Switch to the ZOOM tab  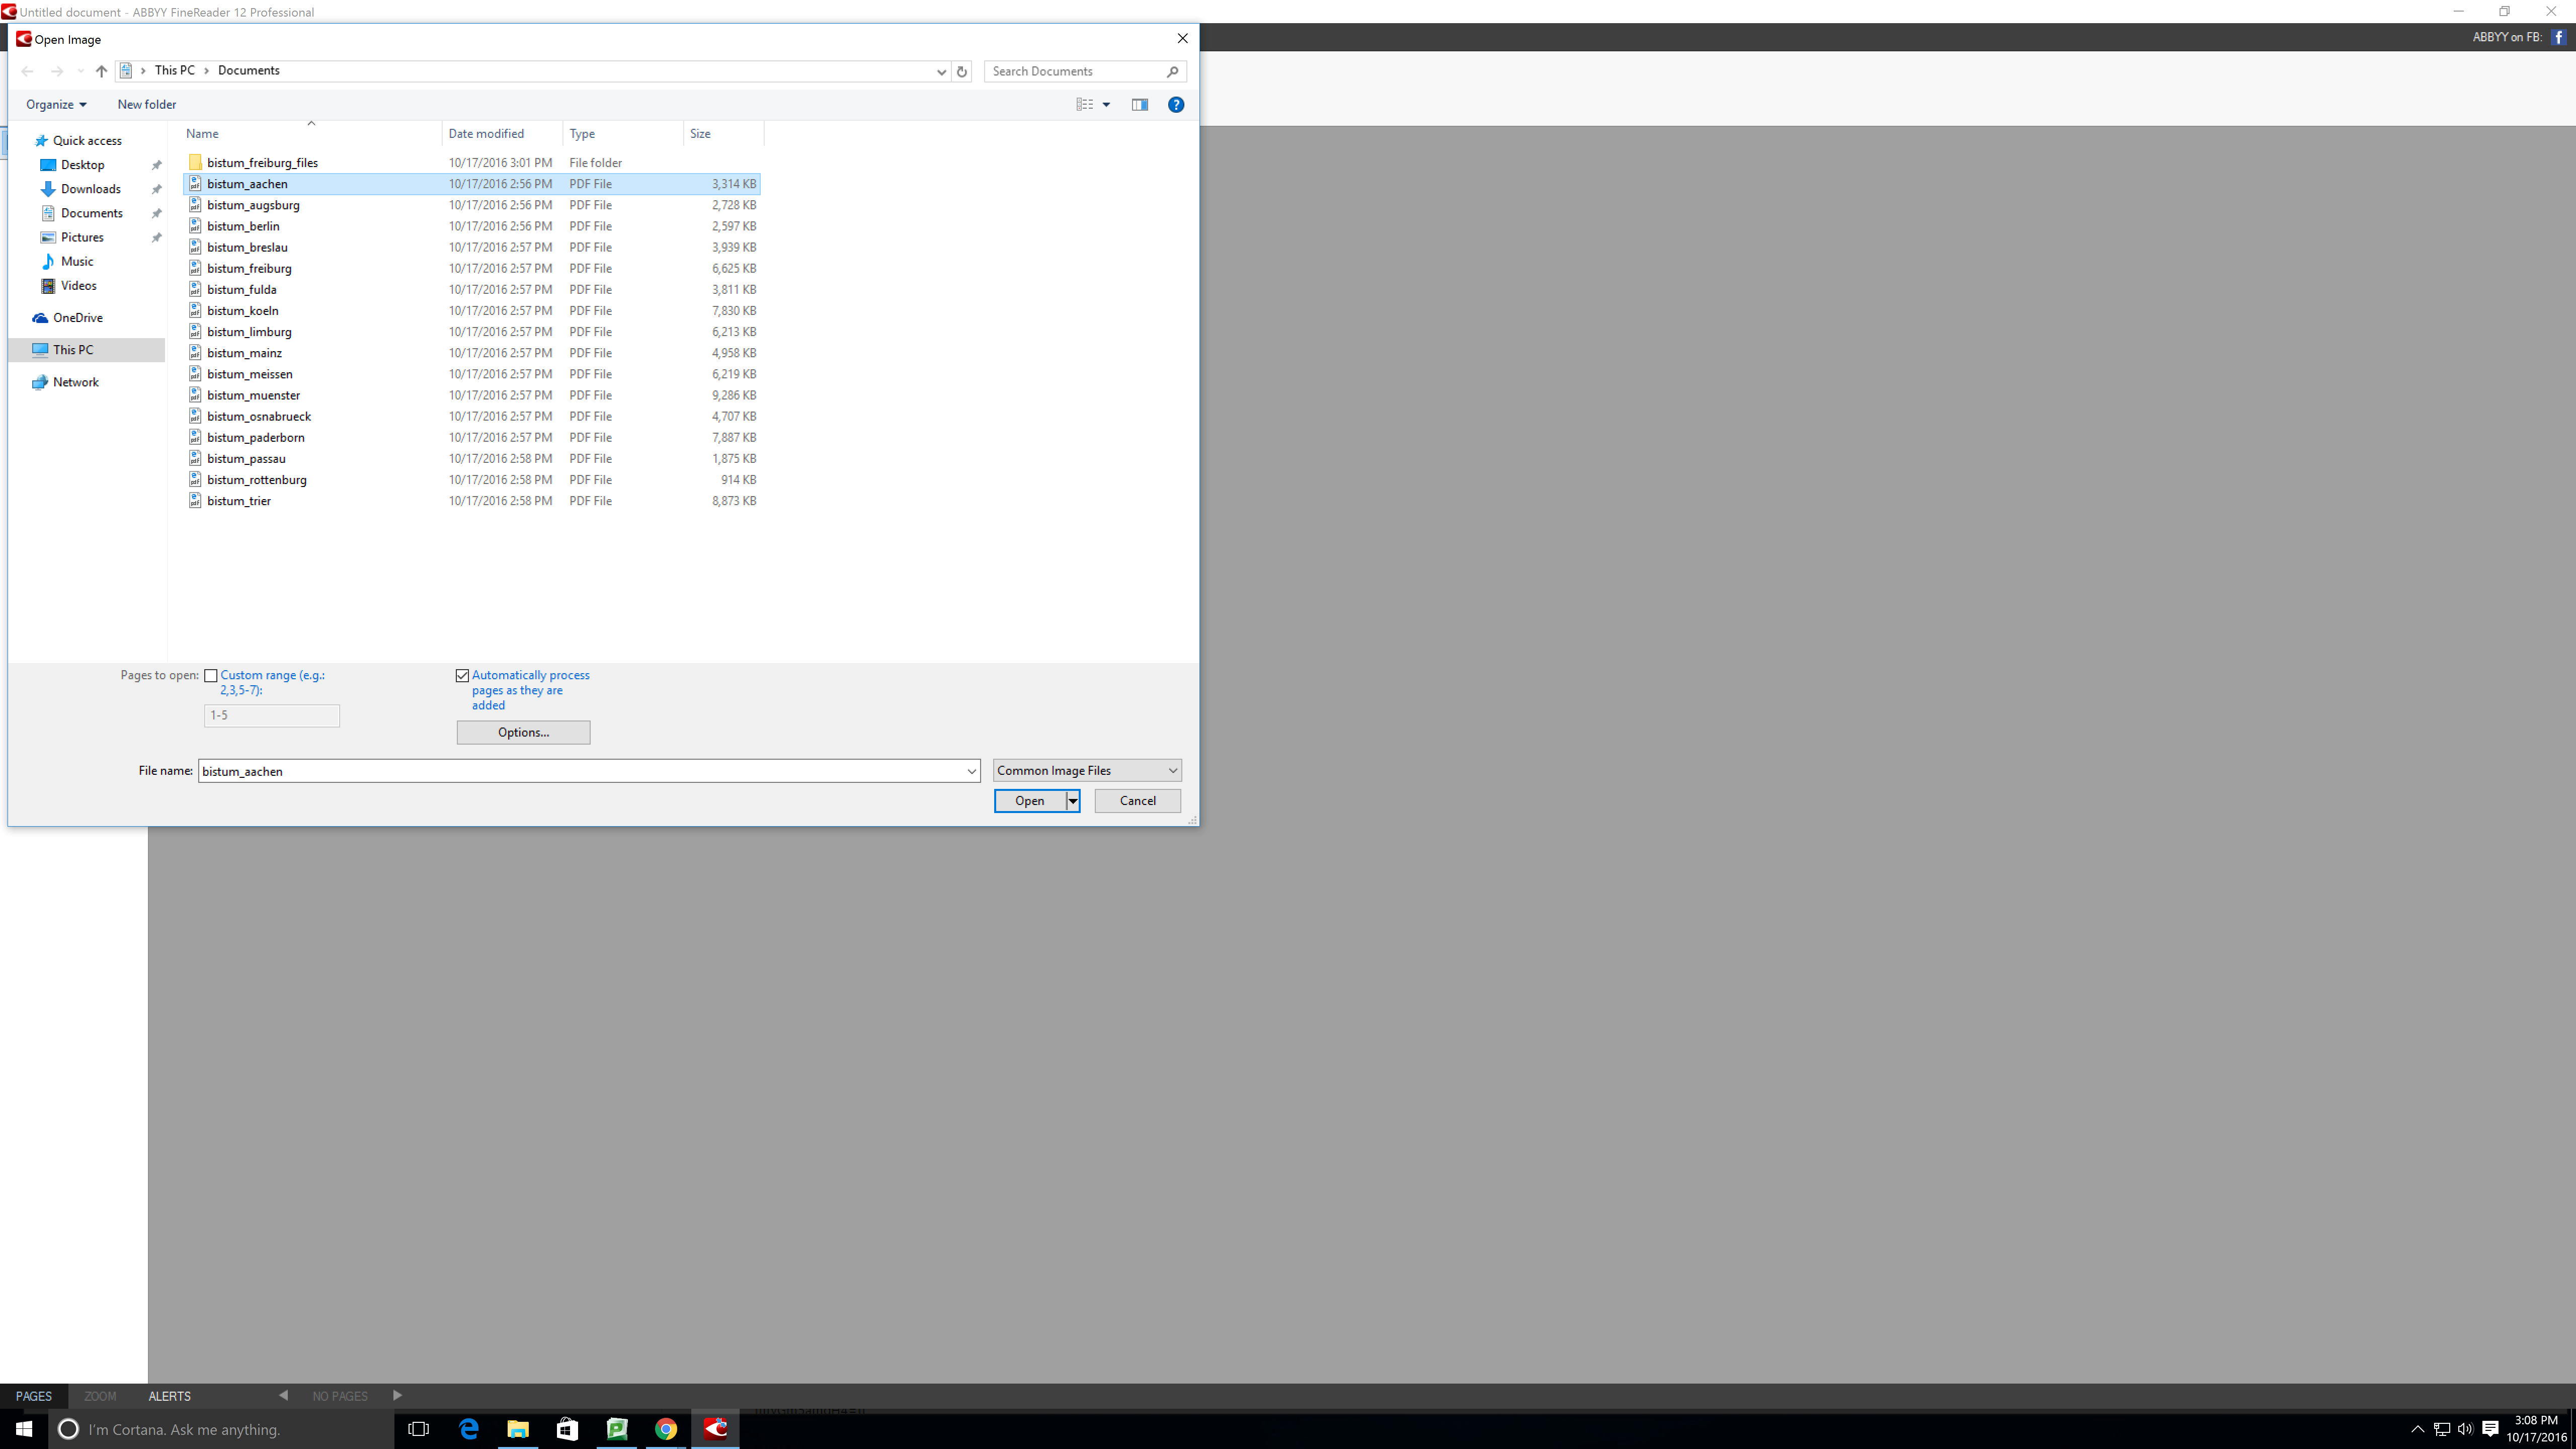(x=100, y=1396)
